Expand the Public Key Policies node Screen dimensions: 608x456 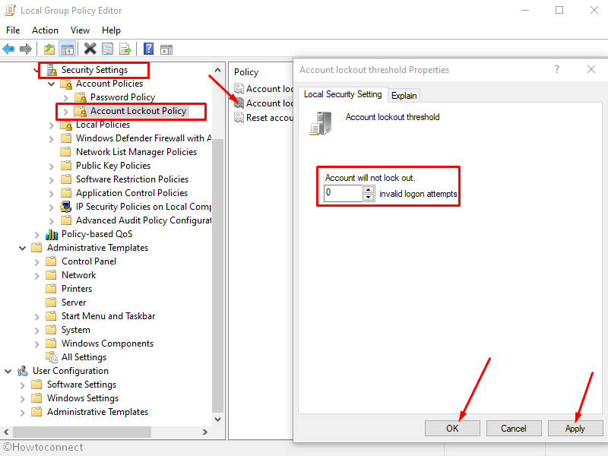[51, 166]
